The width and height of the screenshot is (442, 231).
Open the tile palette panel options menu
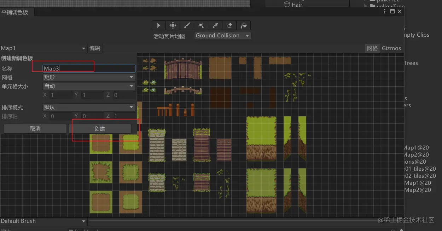(x=385, y=12)
